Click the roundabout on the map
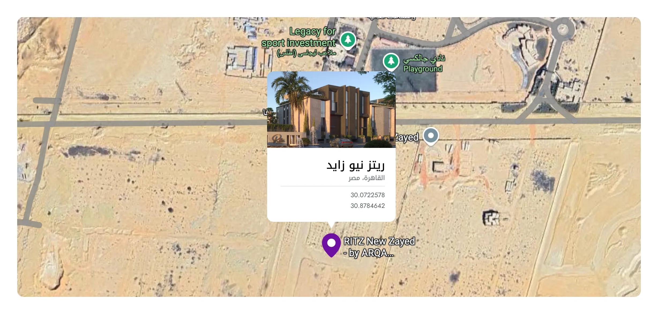This screenshot has width=658, height=314. point(563,29)
